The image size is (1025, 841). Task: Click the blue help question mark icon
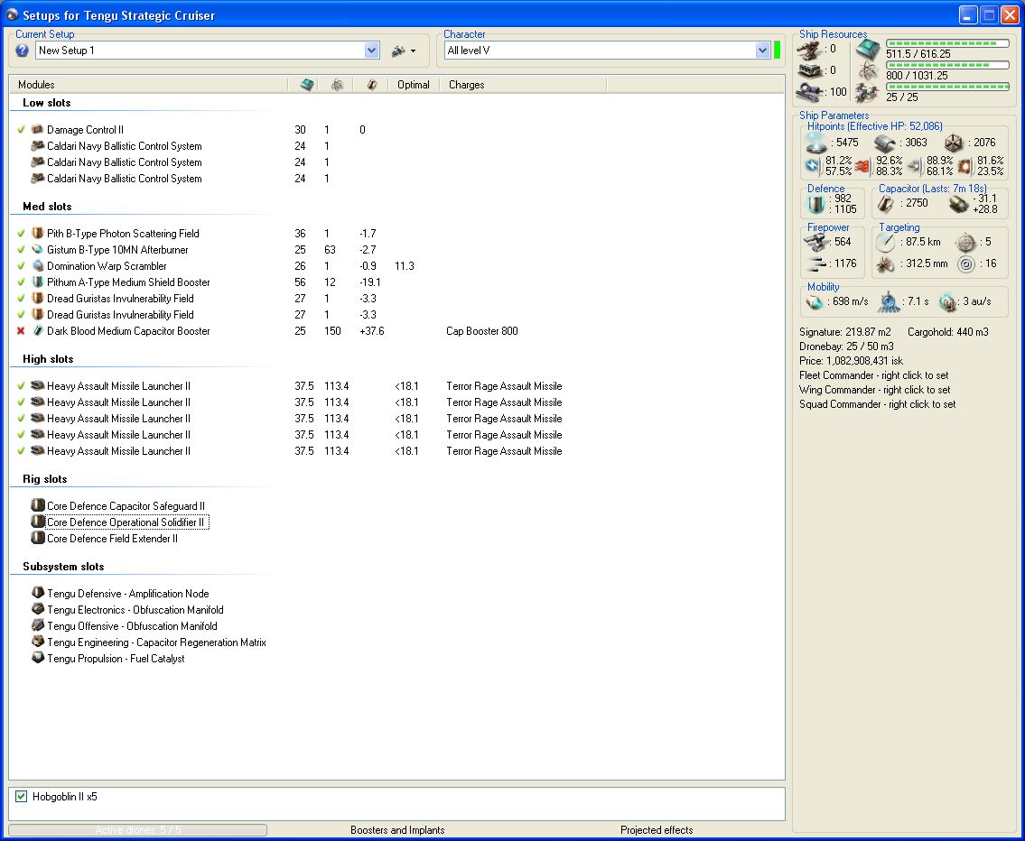click(x=23, y=51)
